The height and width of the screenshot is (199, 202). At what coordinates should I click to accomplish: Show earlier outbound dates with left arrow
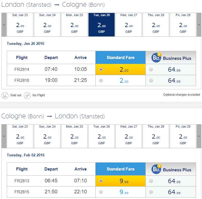tap(4, 25)
